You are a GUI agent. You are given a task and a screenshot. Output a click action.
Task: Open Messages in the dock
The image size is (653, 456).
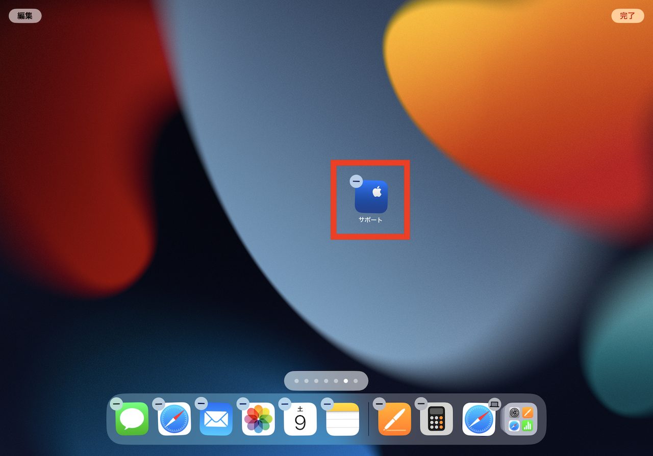(132, 419)
